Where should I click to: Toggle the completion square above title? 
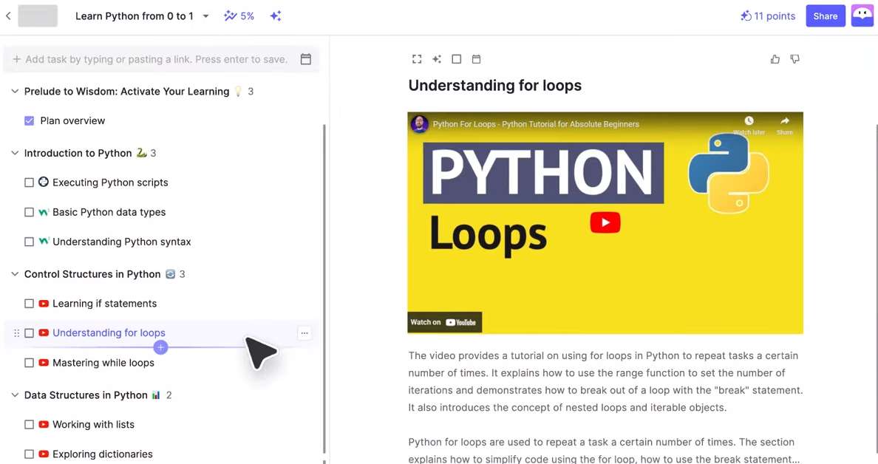(456, 59)
